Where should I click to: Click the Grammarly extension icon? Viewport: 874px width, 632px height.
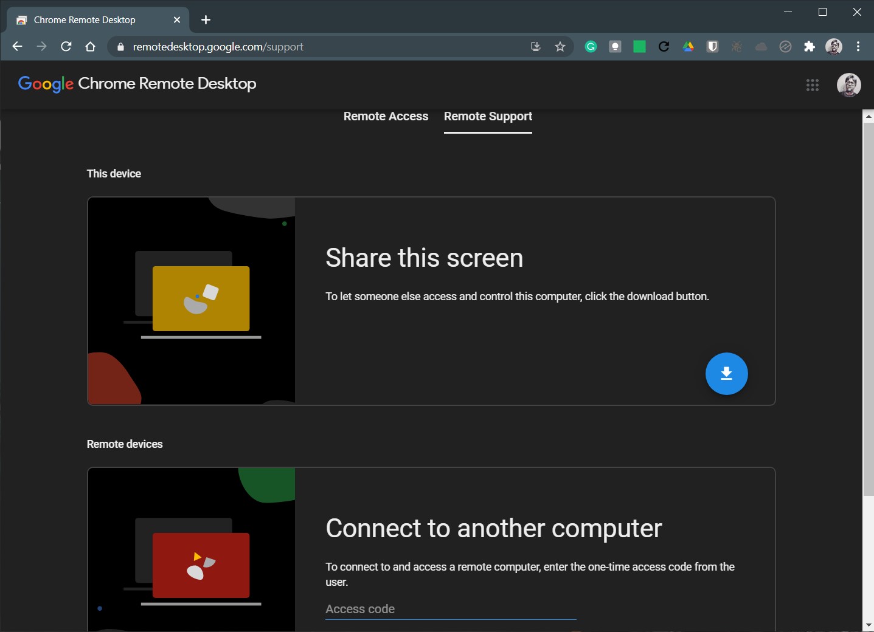[591, 47]
